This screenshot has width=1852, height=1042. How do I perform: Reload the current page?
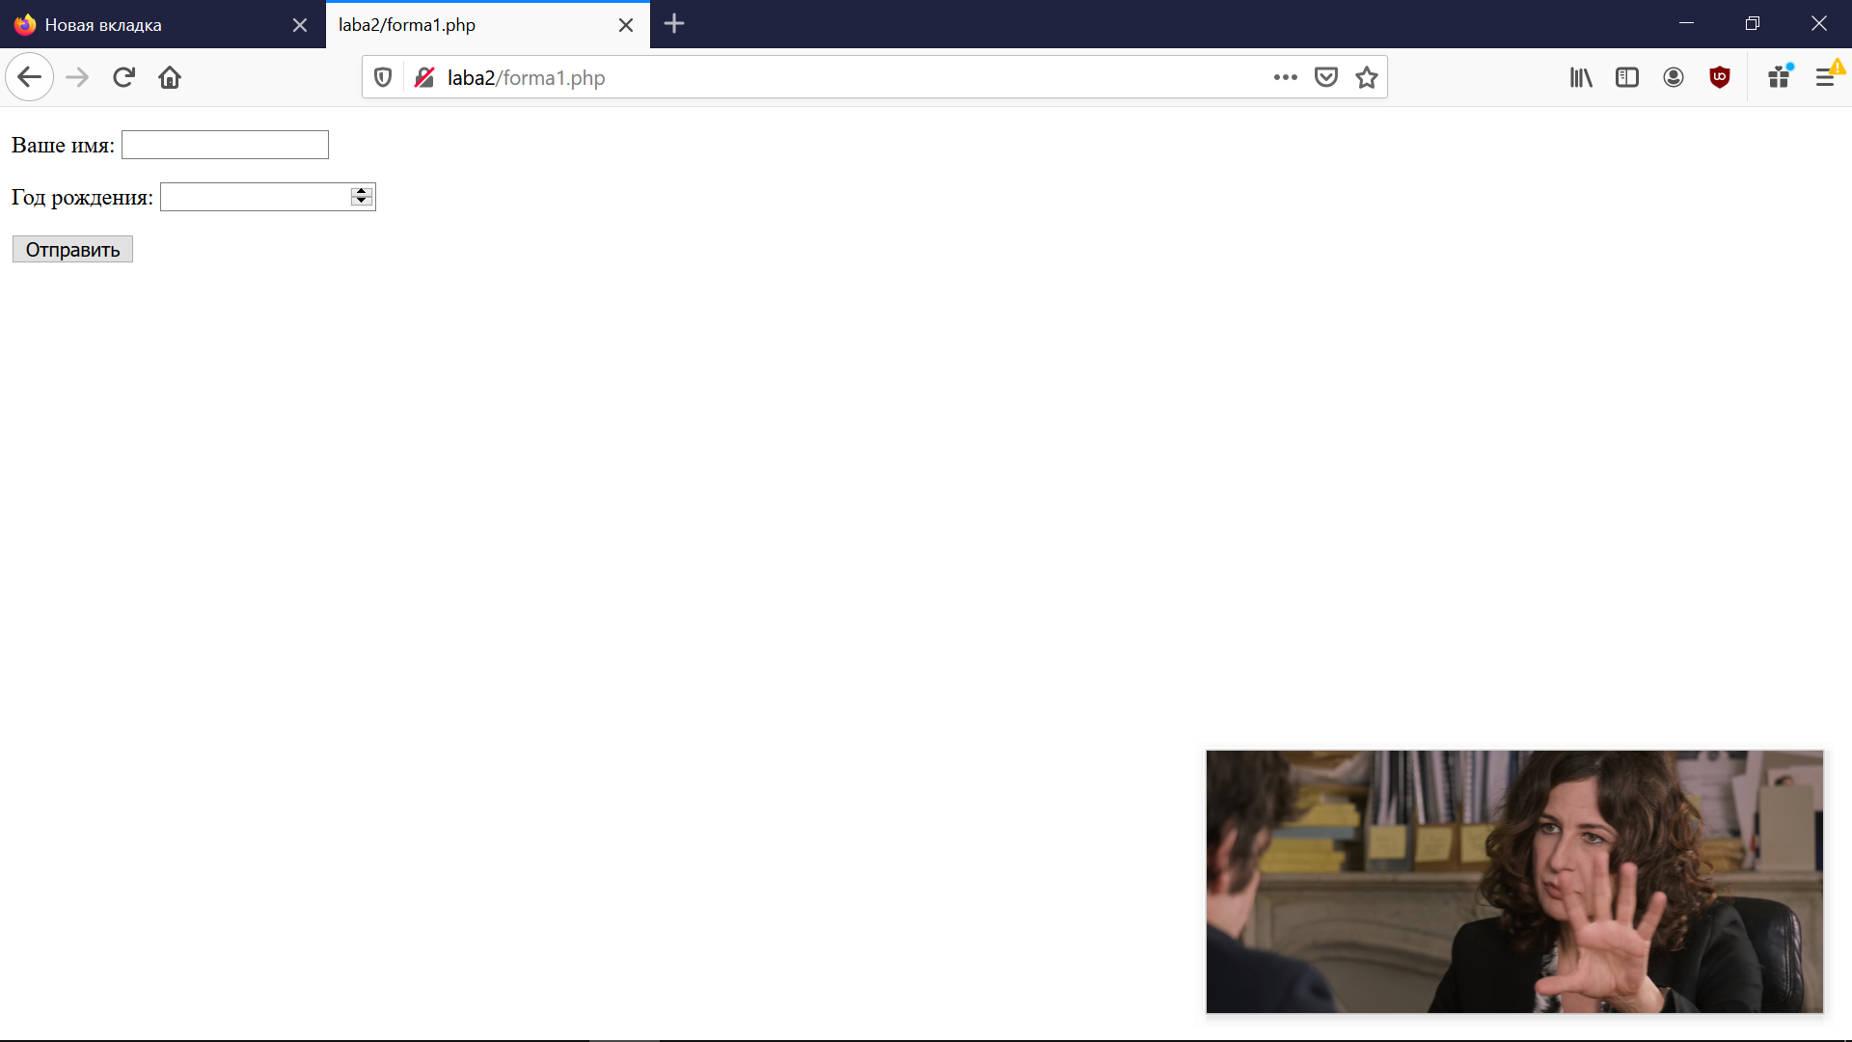[x=123, y=77]
